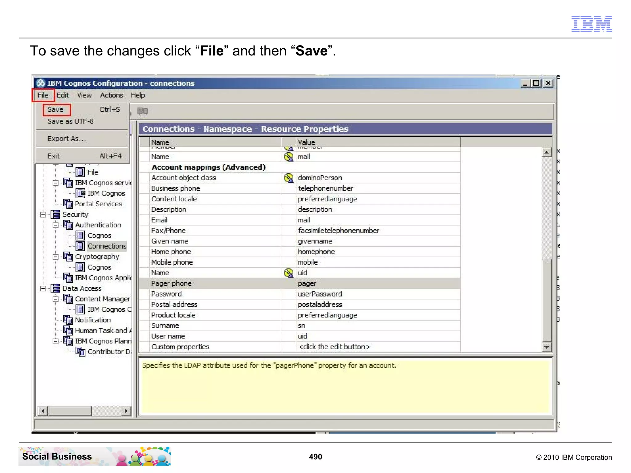Click the tree horizontal scrollbar thumb

click(x=70, y=411)
